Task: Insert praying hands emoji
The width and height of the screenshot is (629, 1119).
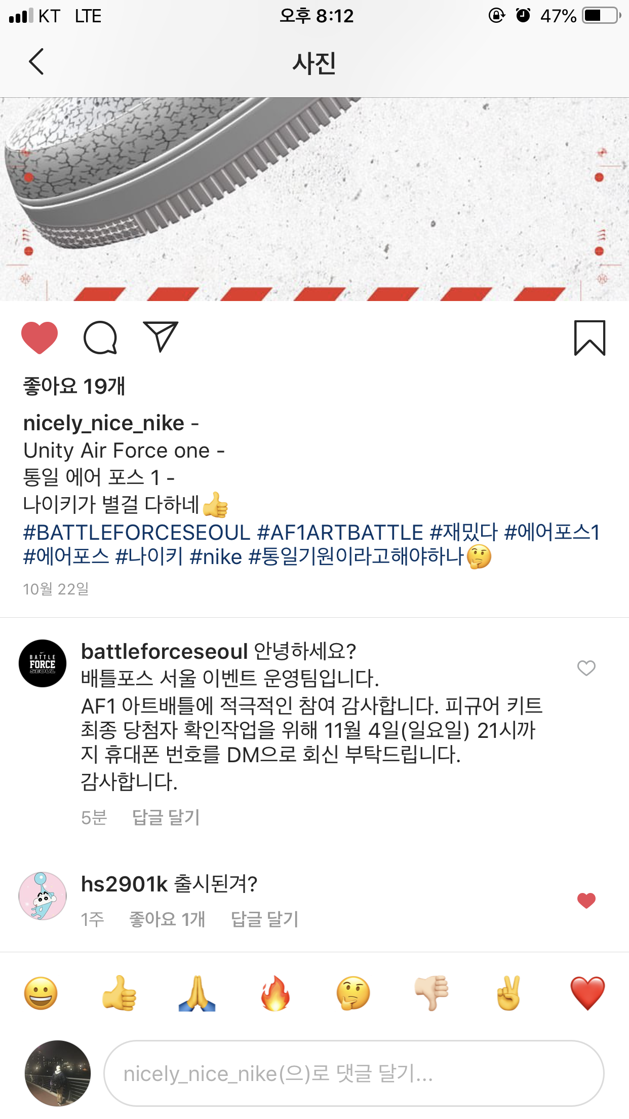Action: [197, 993]
